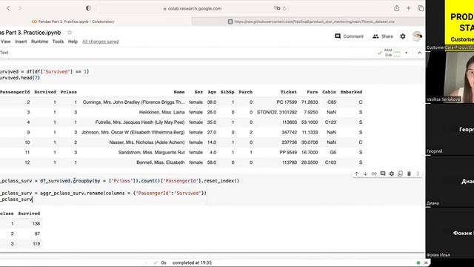Open more cell actions three-dot menu
The image size is (474, 267).
[418, 174]
